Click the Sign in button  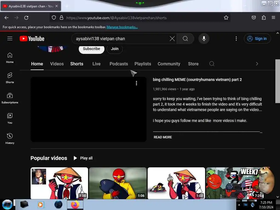[257, 39]
